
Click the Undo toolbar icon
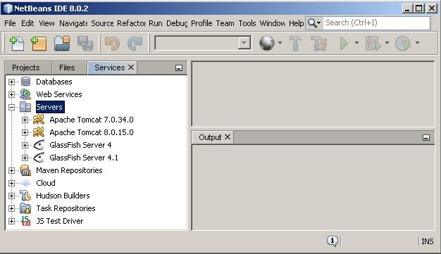pyautogui.click(x=112, y=43)
